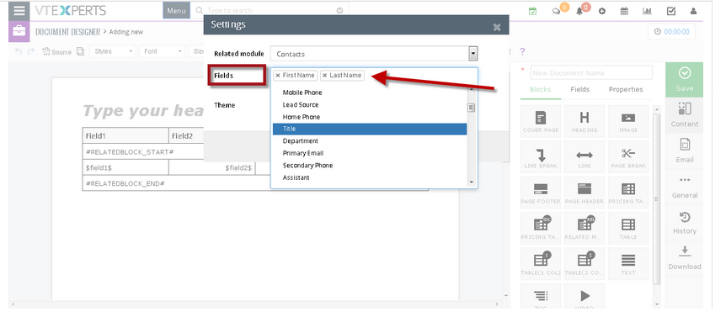Click the New Document Name field
This screenshot has height=317, width=726.
click(591, 72)
